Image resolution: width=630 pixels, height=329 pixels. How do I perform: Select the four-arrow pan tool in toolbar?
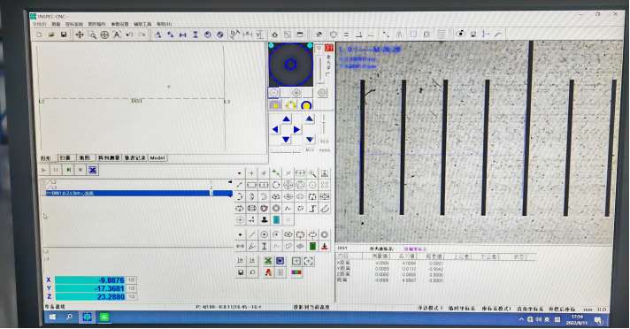click(80, 35)
